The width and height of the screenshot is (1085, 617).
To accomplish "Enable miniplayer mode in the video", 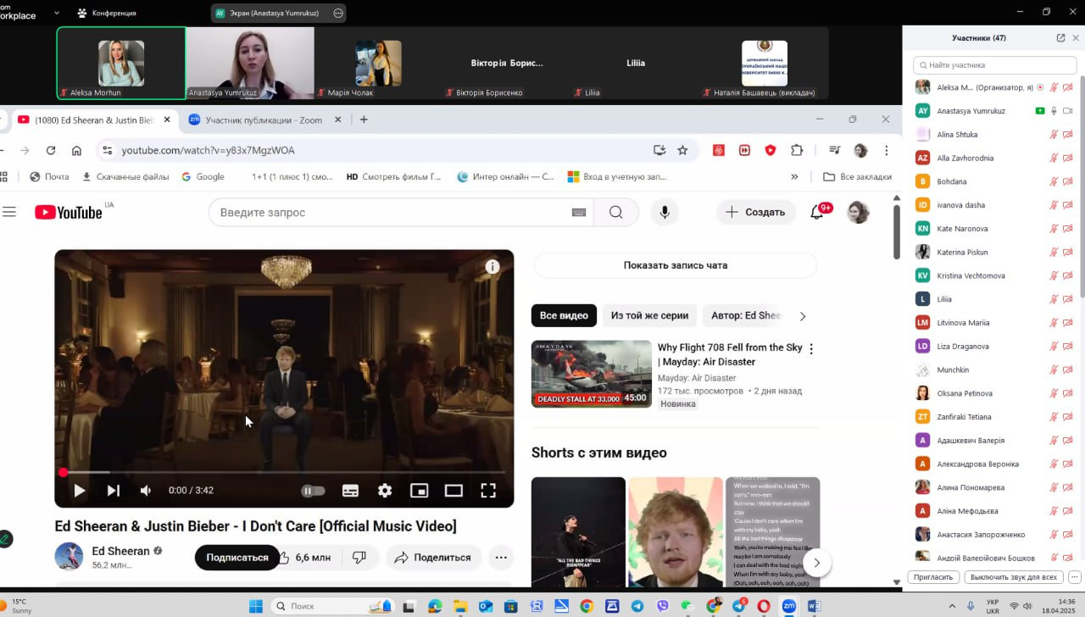I will tap(419, 490).
